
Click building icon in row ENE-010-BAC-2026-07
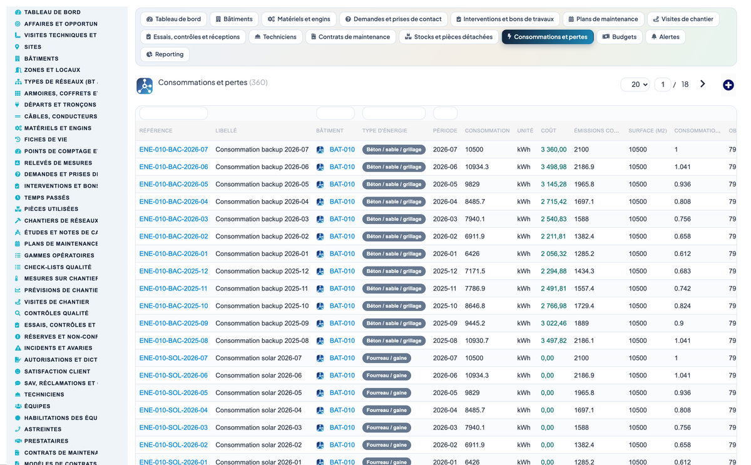320,150
